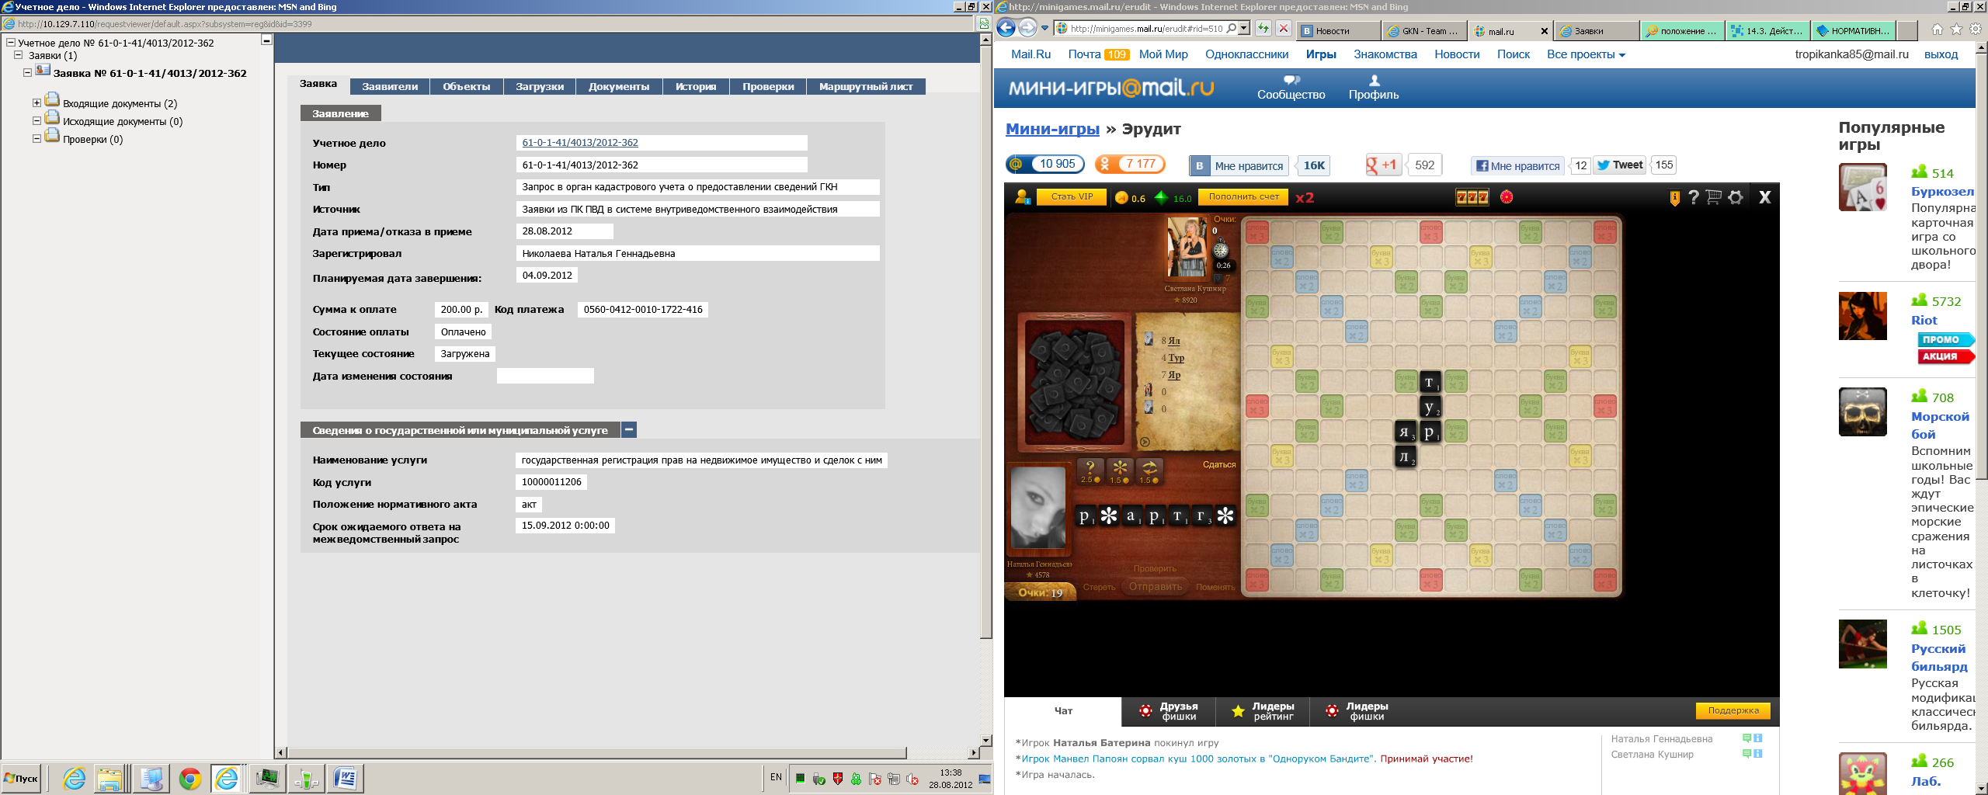Screen dimensions: 1988x795
Task: Open the Друзья фишки tab
Action: point(1169,711)
